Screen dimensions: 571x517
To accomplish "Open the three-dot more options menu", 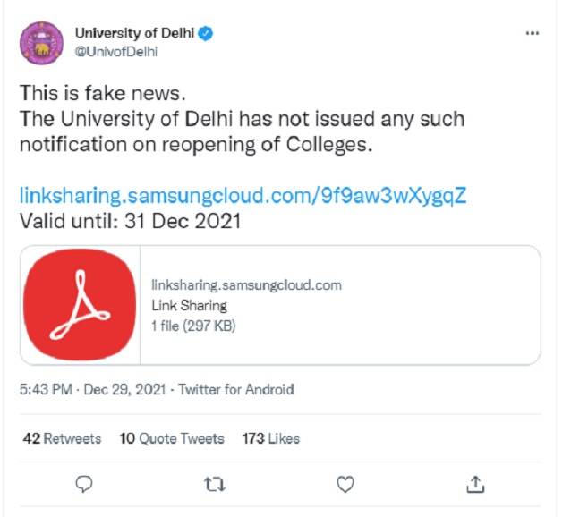I will (x=533, y=33).
